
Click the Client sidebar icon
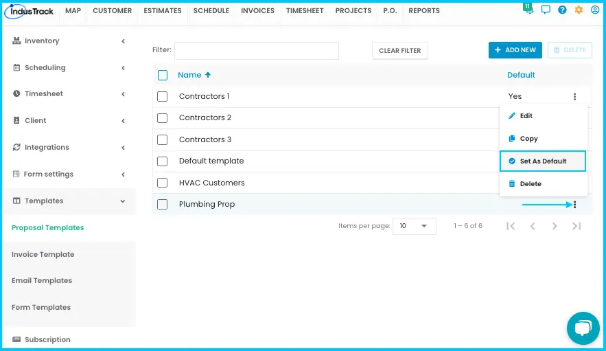tap(16, 120)
